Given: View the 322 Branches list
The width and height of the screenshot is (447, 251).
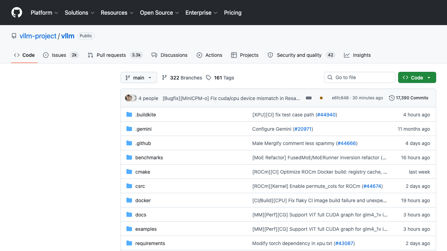Looking at the screenshot, I should click(182, 78).
